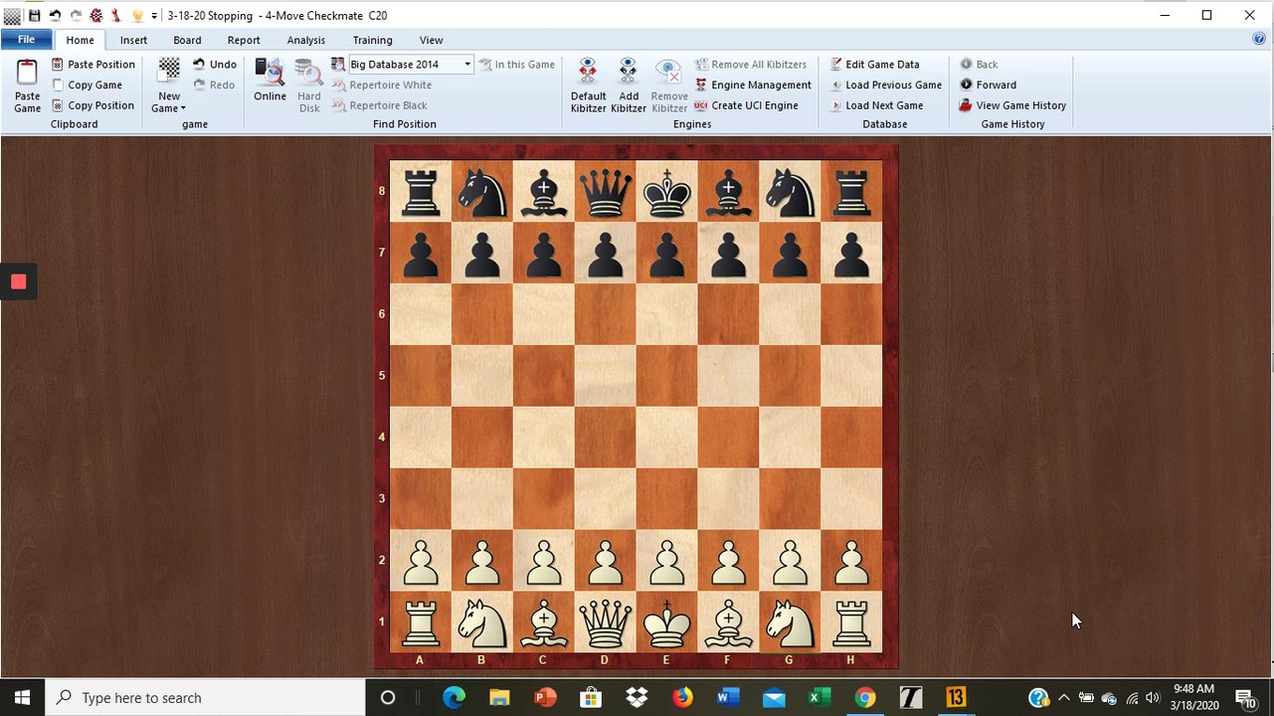Click the red knight icon in the title bar
Image resolution: width=1274 pixels, height=716 pixels.
pyautogui.click(x=96, y=16)
